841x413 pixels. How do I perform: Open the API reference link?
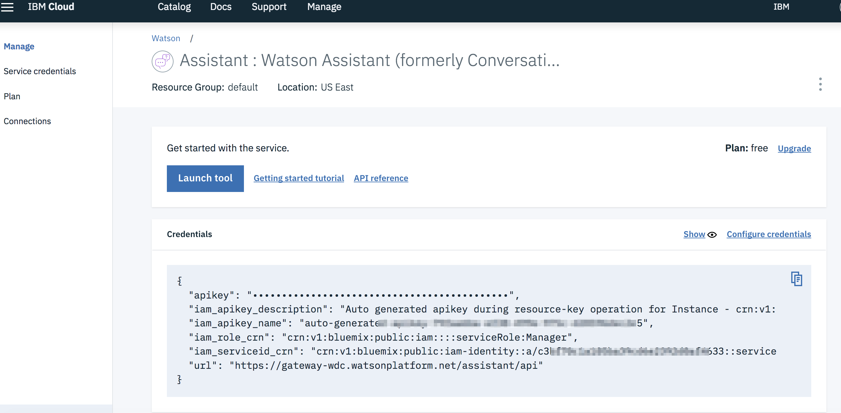pos(381,178)
